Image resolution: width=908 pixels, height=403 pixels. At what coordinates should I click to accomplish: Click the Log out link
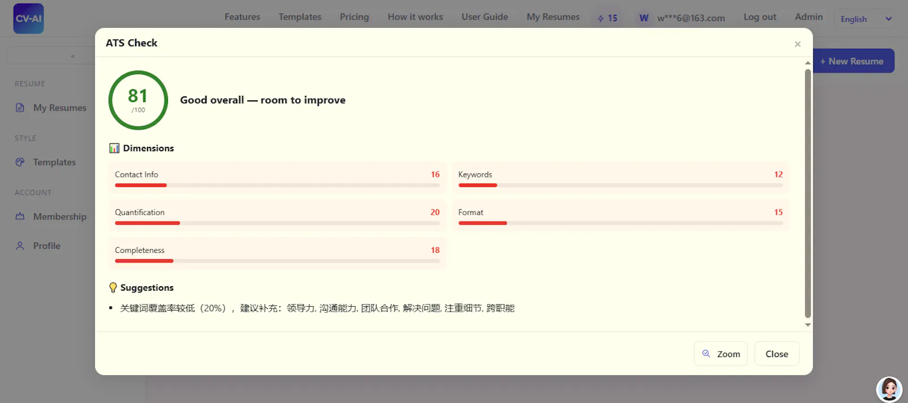tap(760, 17)
